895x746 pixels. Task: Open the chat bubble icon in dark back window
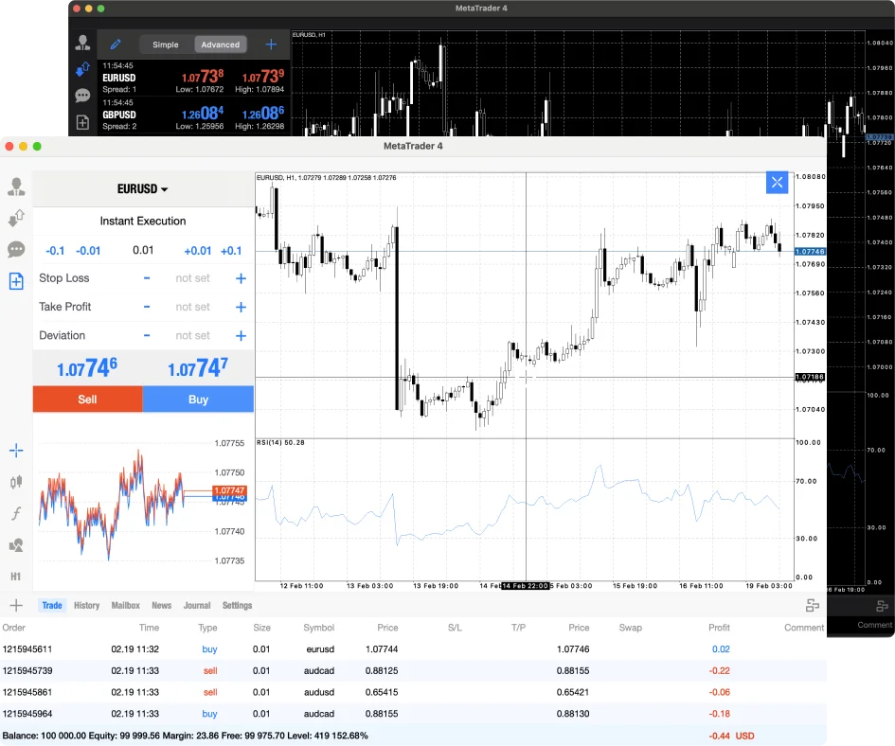point(82,96)
